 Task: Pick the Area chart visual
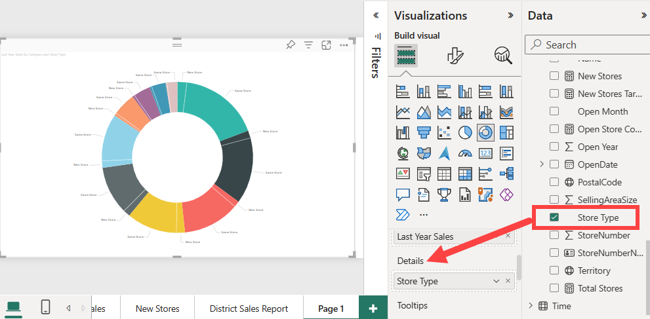click(424, 112)
